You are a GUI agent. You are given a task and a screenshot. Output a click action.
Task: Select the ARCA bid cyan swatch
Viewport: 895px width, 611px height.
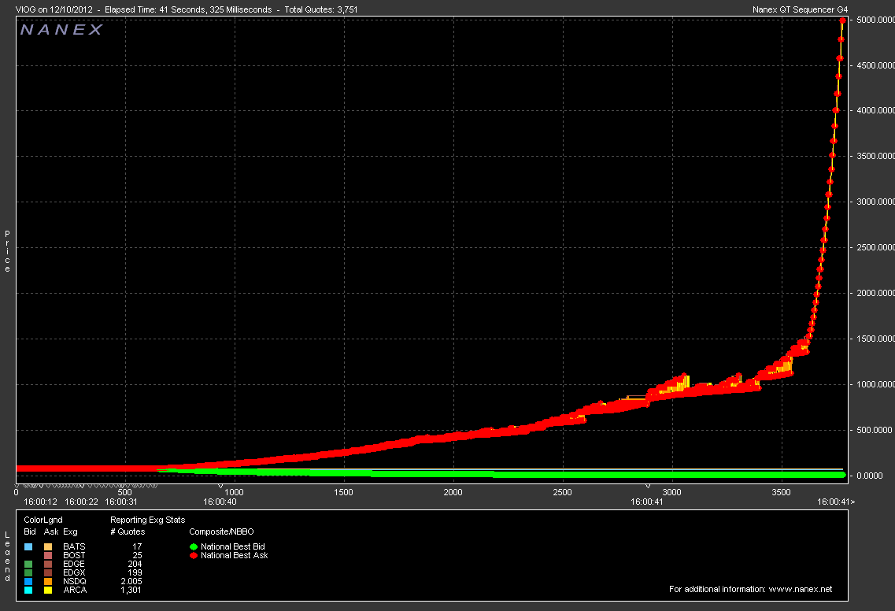[28, 590]
